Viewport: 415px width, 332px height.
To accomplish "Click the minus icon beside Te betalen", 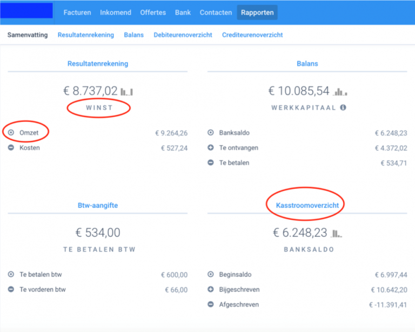I will click(x=211, y=162).
